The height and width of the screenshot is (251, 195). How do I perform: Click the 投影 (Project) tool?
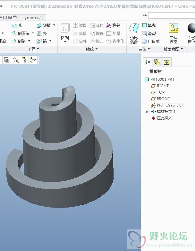pos(113,25)
